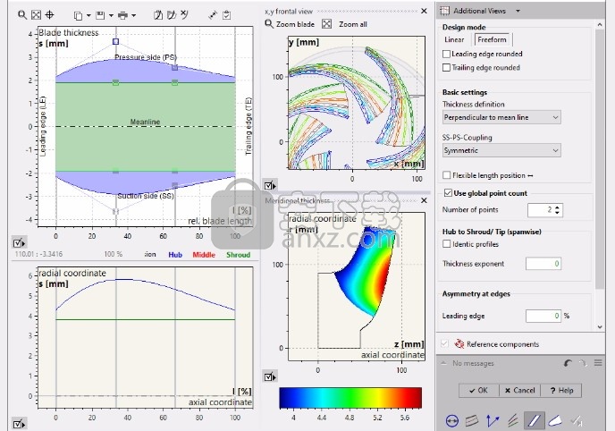Click the settings panel scrollbar up arrow
The image size is (615, 431).
click(x=600, y=24)
